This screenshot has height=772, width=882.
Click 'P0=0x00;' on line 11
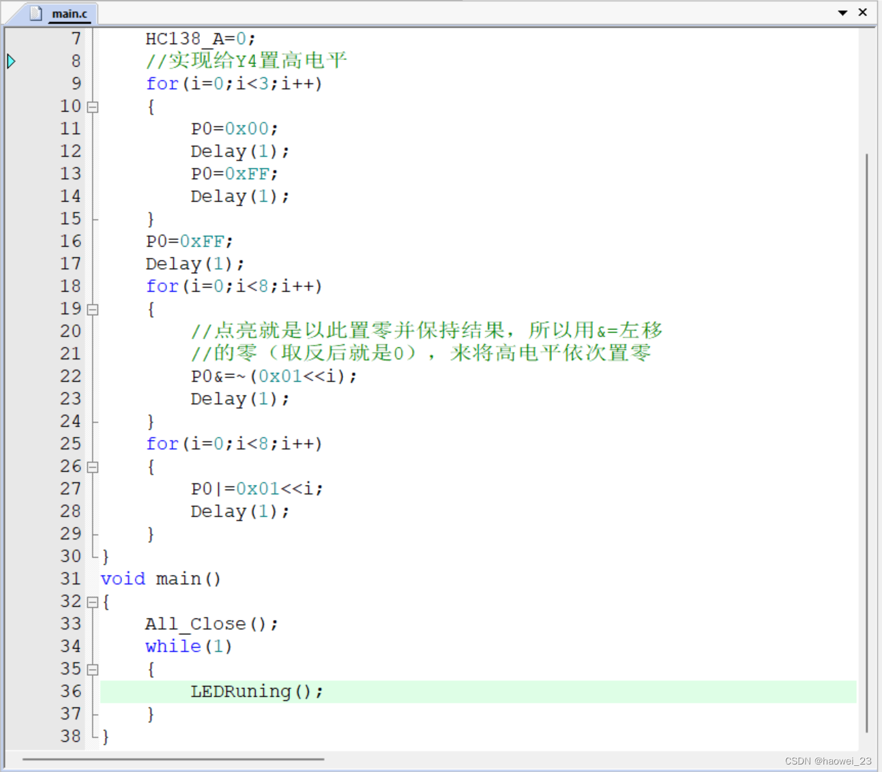point(234,129)
